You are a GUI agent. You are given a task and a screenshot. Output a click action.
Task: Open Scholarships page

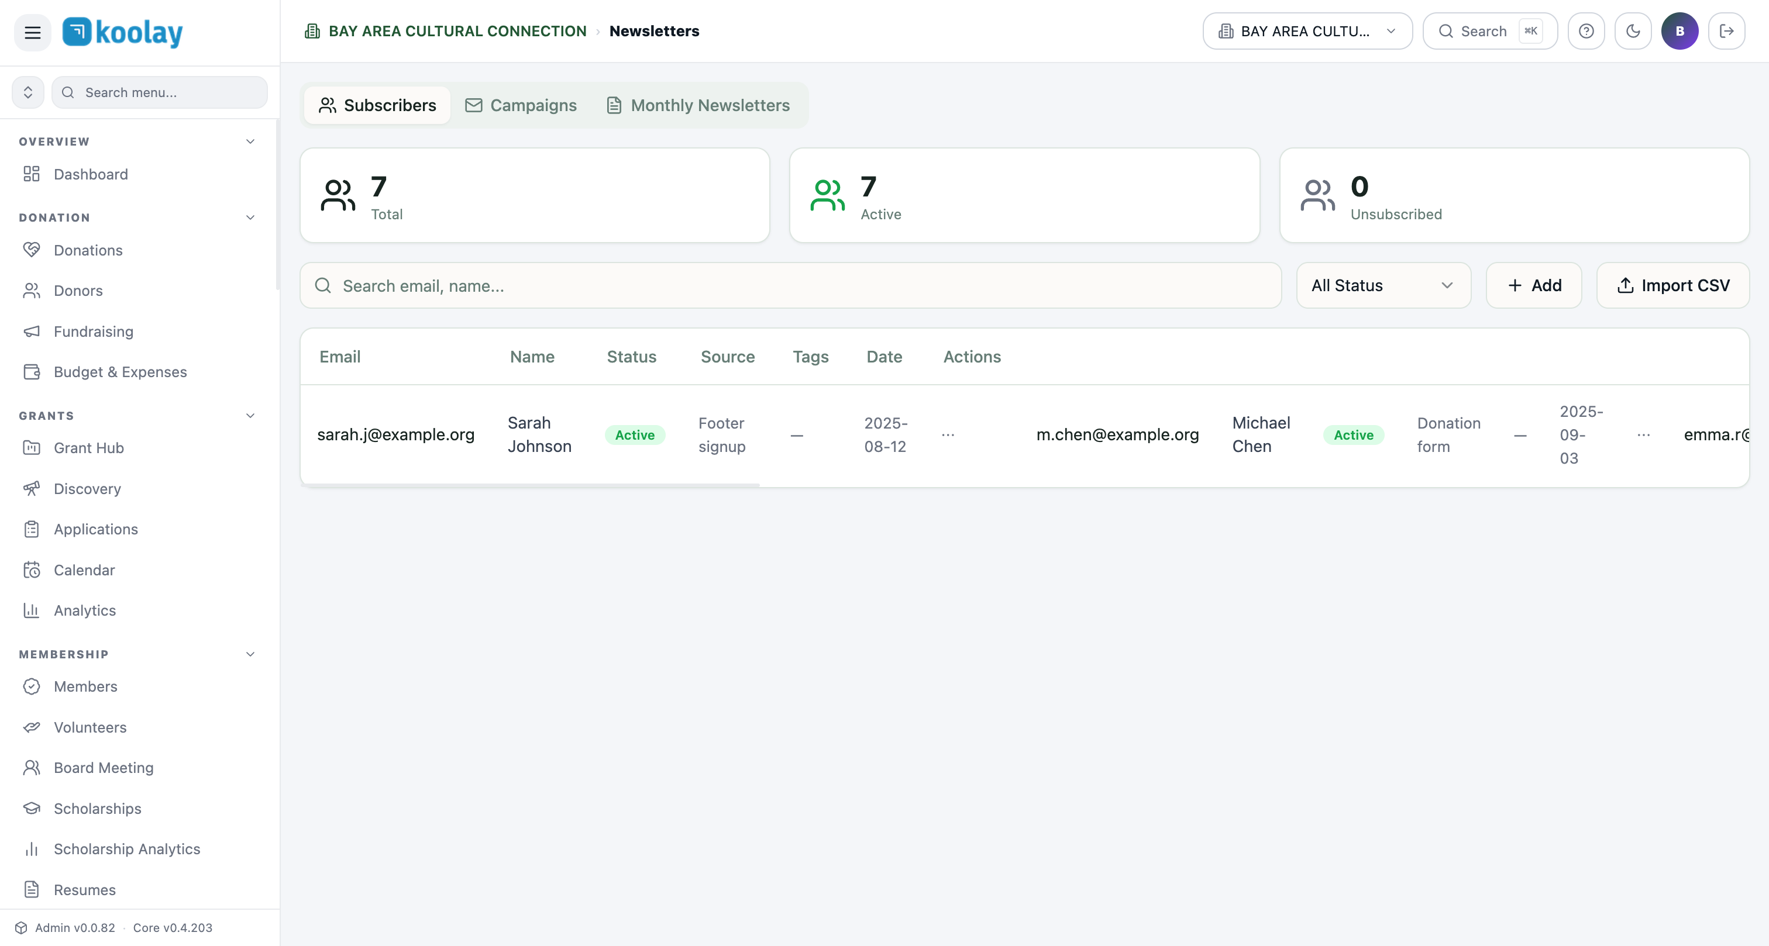[x=98, y=809]
